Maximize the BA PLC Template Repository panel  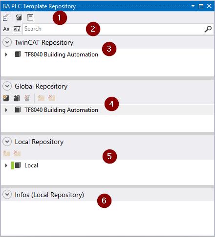pos(201,6)
